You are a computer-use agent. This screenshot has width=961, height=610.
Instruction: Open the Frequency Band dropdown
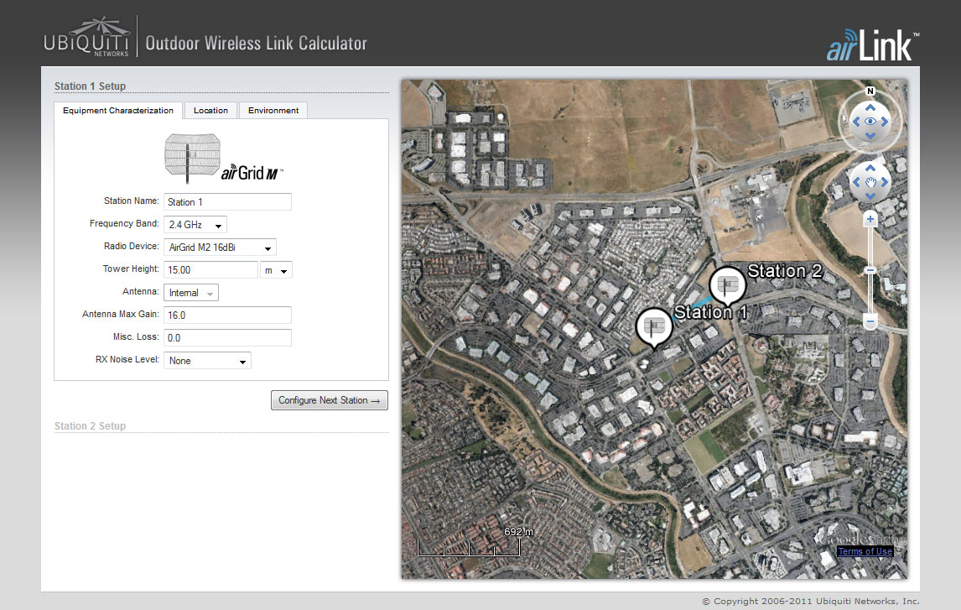point(195,225)
